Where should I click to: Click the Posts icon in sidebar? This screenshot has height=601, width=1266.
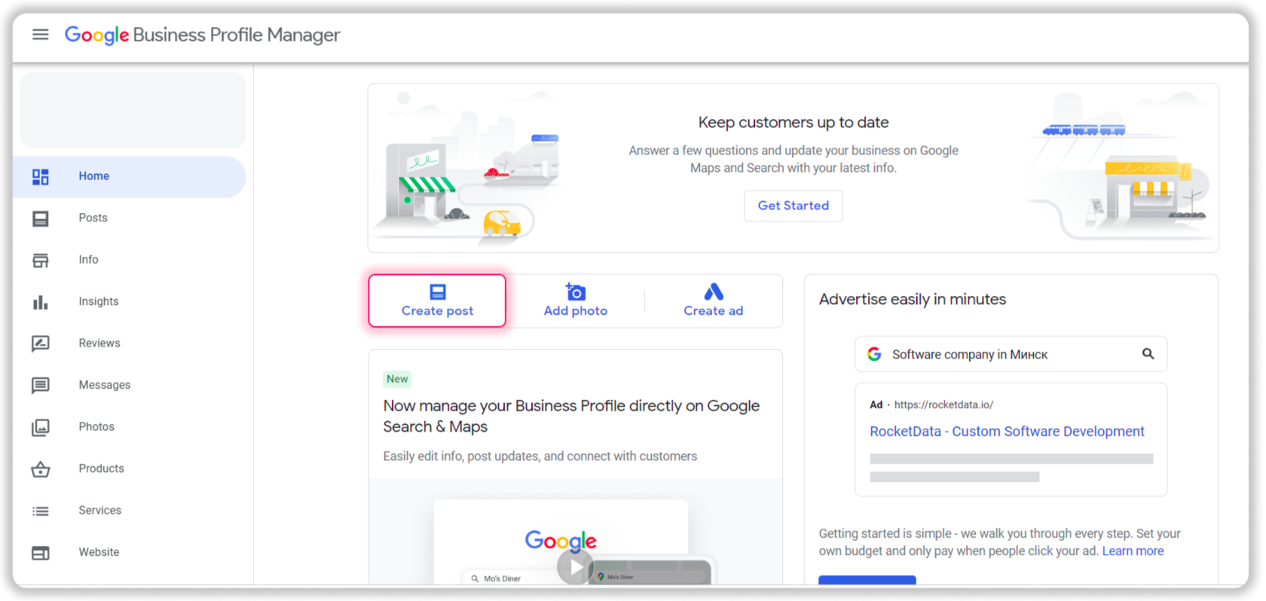[x=41, y=218]
